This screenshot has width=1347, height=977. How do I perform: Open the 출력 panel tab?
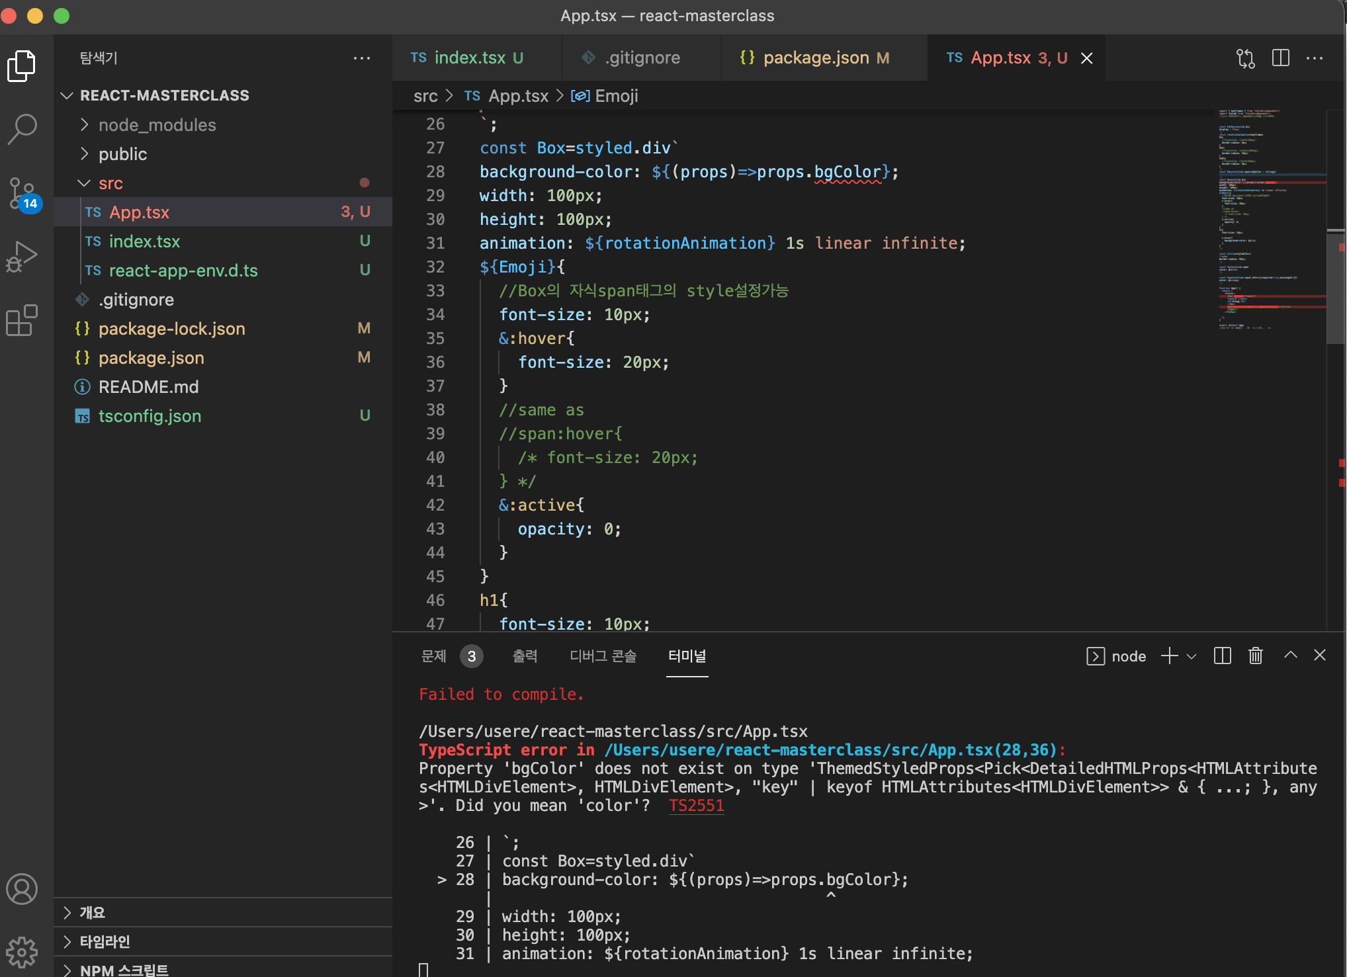[525, 656]
